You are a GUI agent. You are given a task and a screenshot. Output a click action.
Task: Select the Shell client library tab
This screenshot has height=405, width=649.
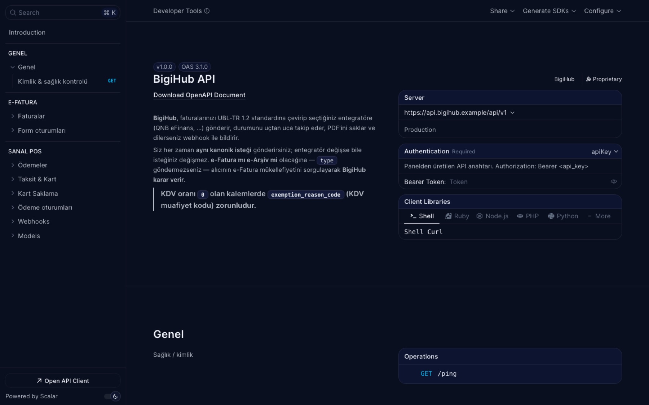click(x=422, y=216)
